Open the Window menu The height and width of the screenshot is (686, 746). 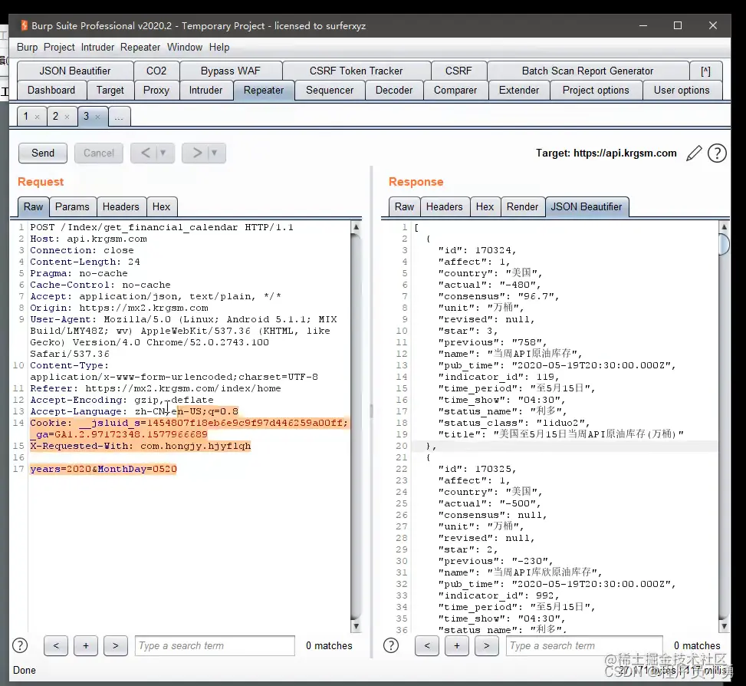(x=185, y=47)
